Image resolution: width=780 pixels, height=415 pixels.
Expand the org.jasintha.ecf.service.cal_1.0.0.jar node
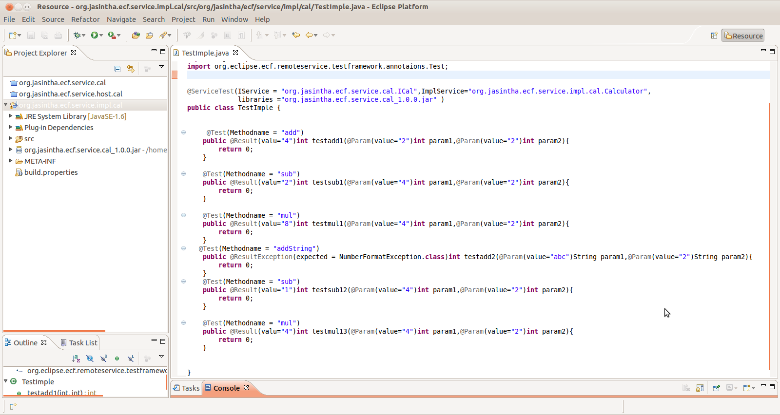11,150
